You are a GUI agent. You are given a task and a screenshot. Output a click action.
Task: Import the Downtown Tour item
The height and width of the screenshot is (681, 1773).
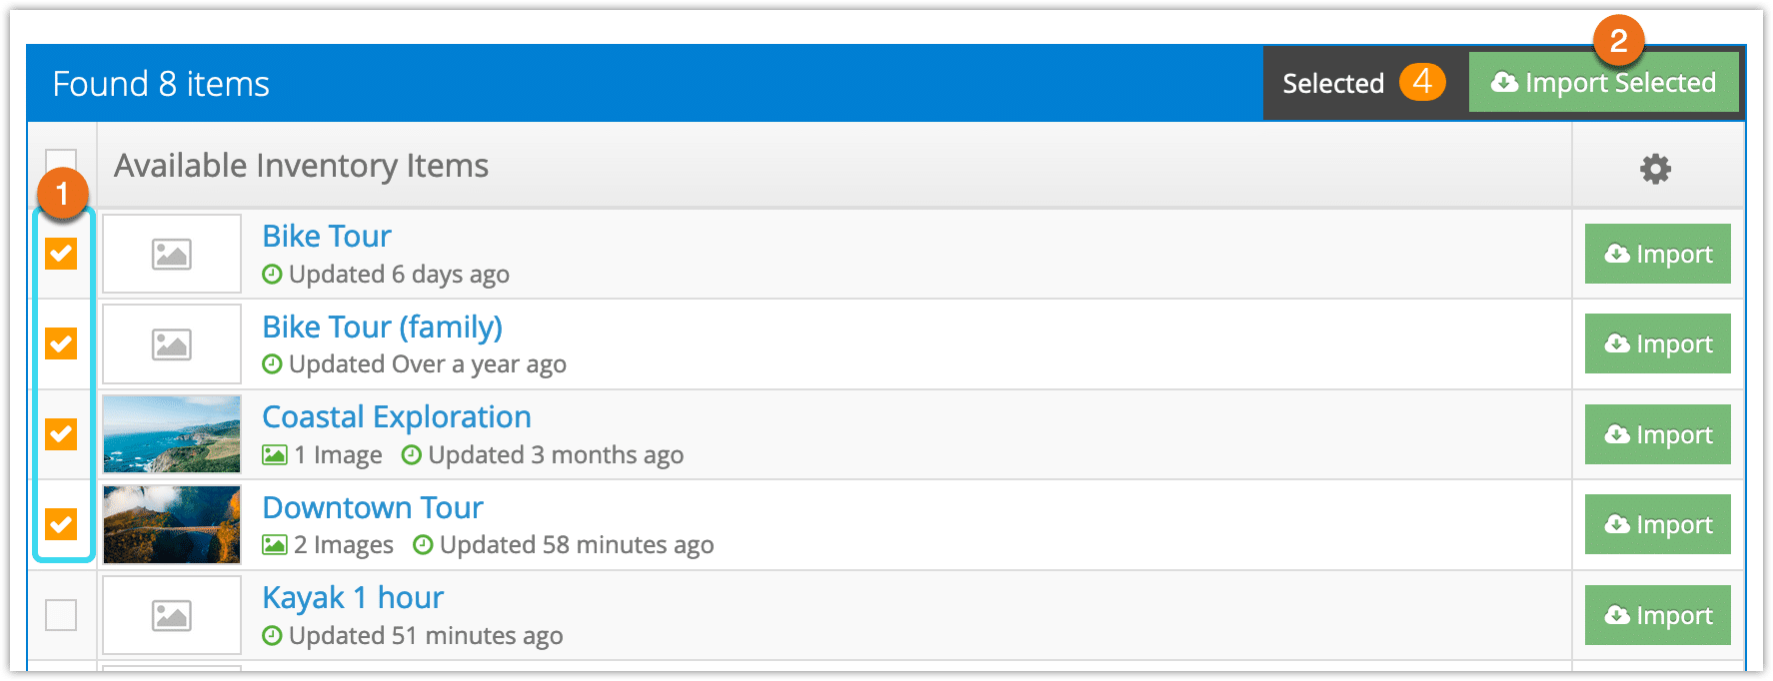[x=1658, y=524]
